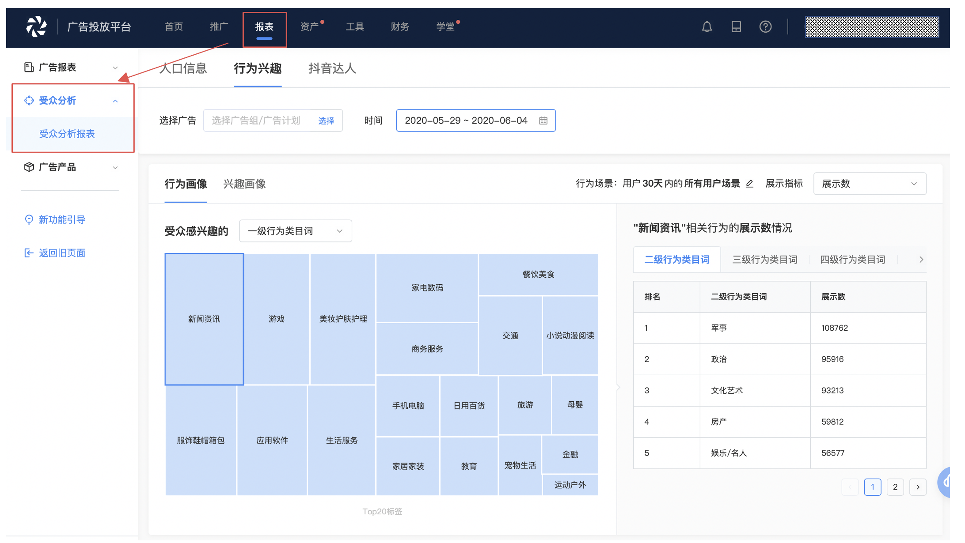
Task: Collapse the 受众分析 sidebar section
Action: tap(115, 101)
